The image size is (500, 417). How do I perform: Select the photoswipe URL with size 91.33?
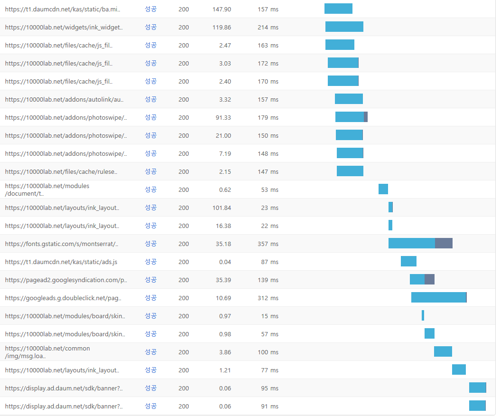tap(65, 117)
